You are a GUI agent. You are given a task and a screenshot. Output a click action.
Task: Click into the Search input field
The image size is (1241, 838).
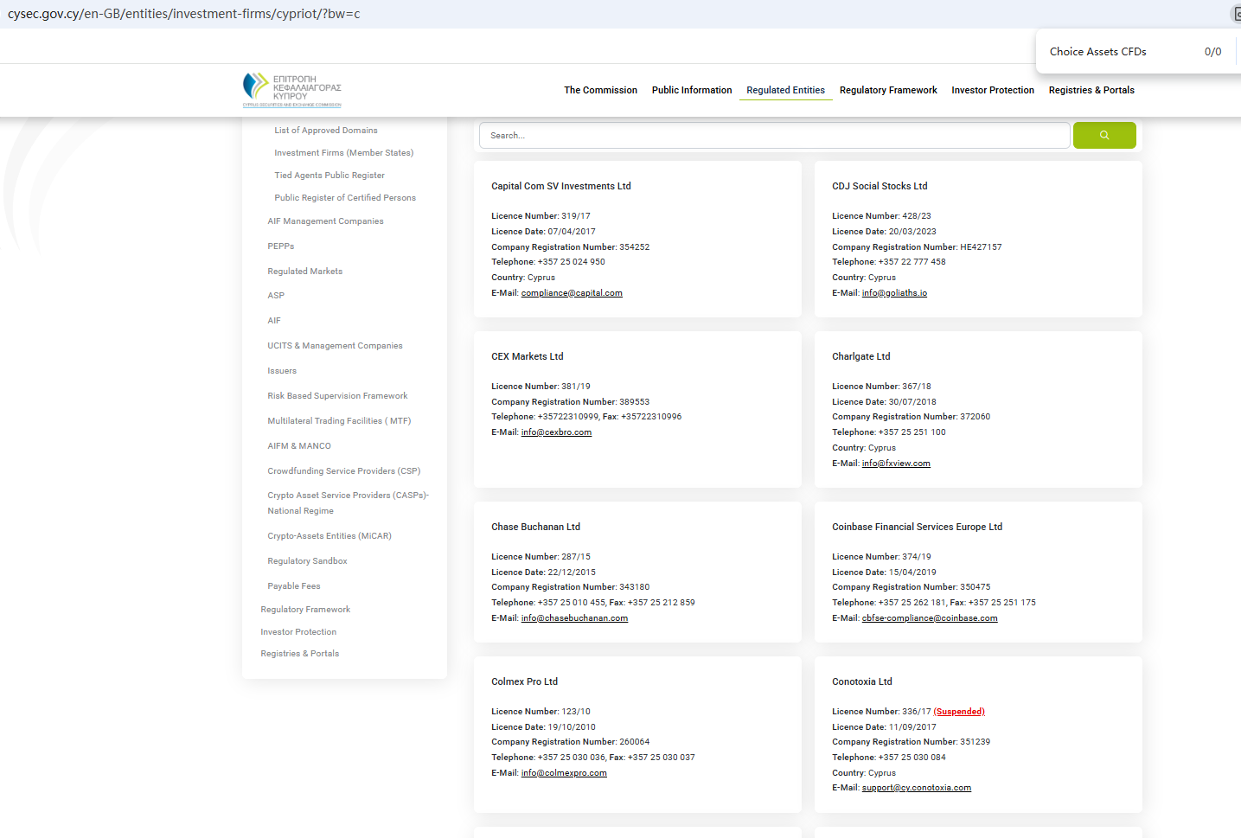pos(774,136)
